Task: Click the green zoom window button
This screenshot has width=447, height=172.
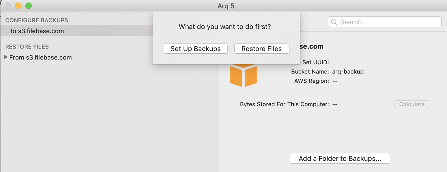Action: click(x=28, y=6)
